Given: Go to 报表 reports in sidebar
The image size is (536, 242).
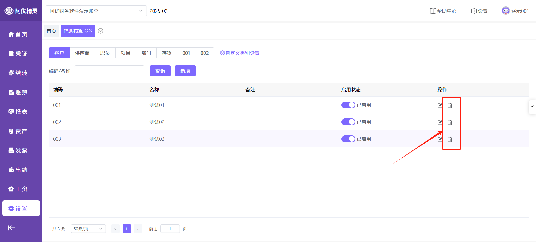Looking at the screenshot, I should coord(18,112).
